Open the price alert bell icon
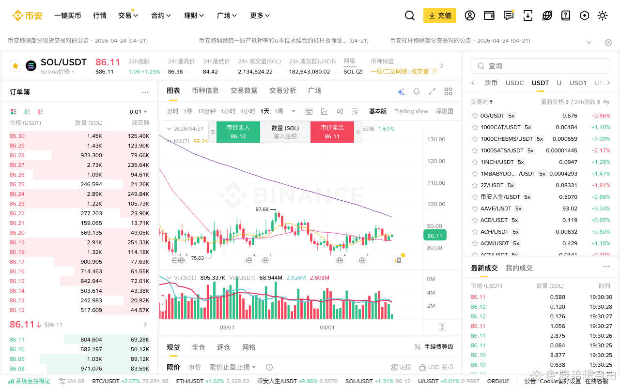Screen dimensions: 620x387 [x=417, y=91]
